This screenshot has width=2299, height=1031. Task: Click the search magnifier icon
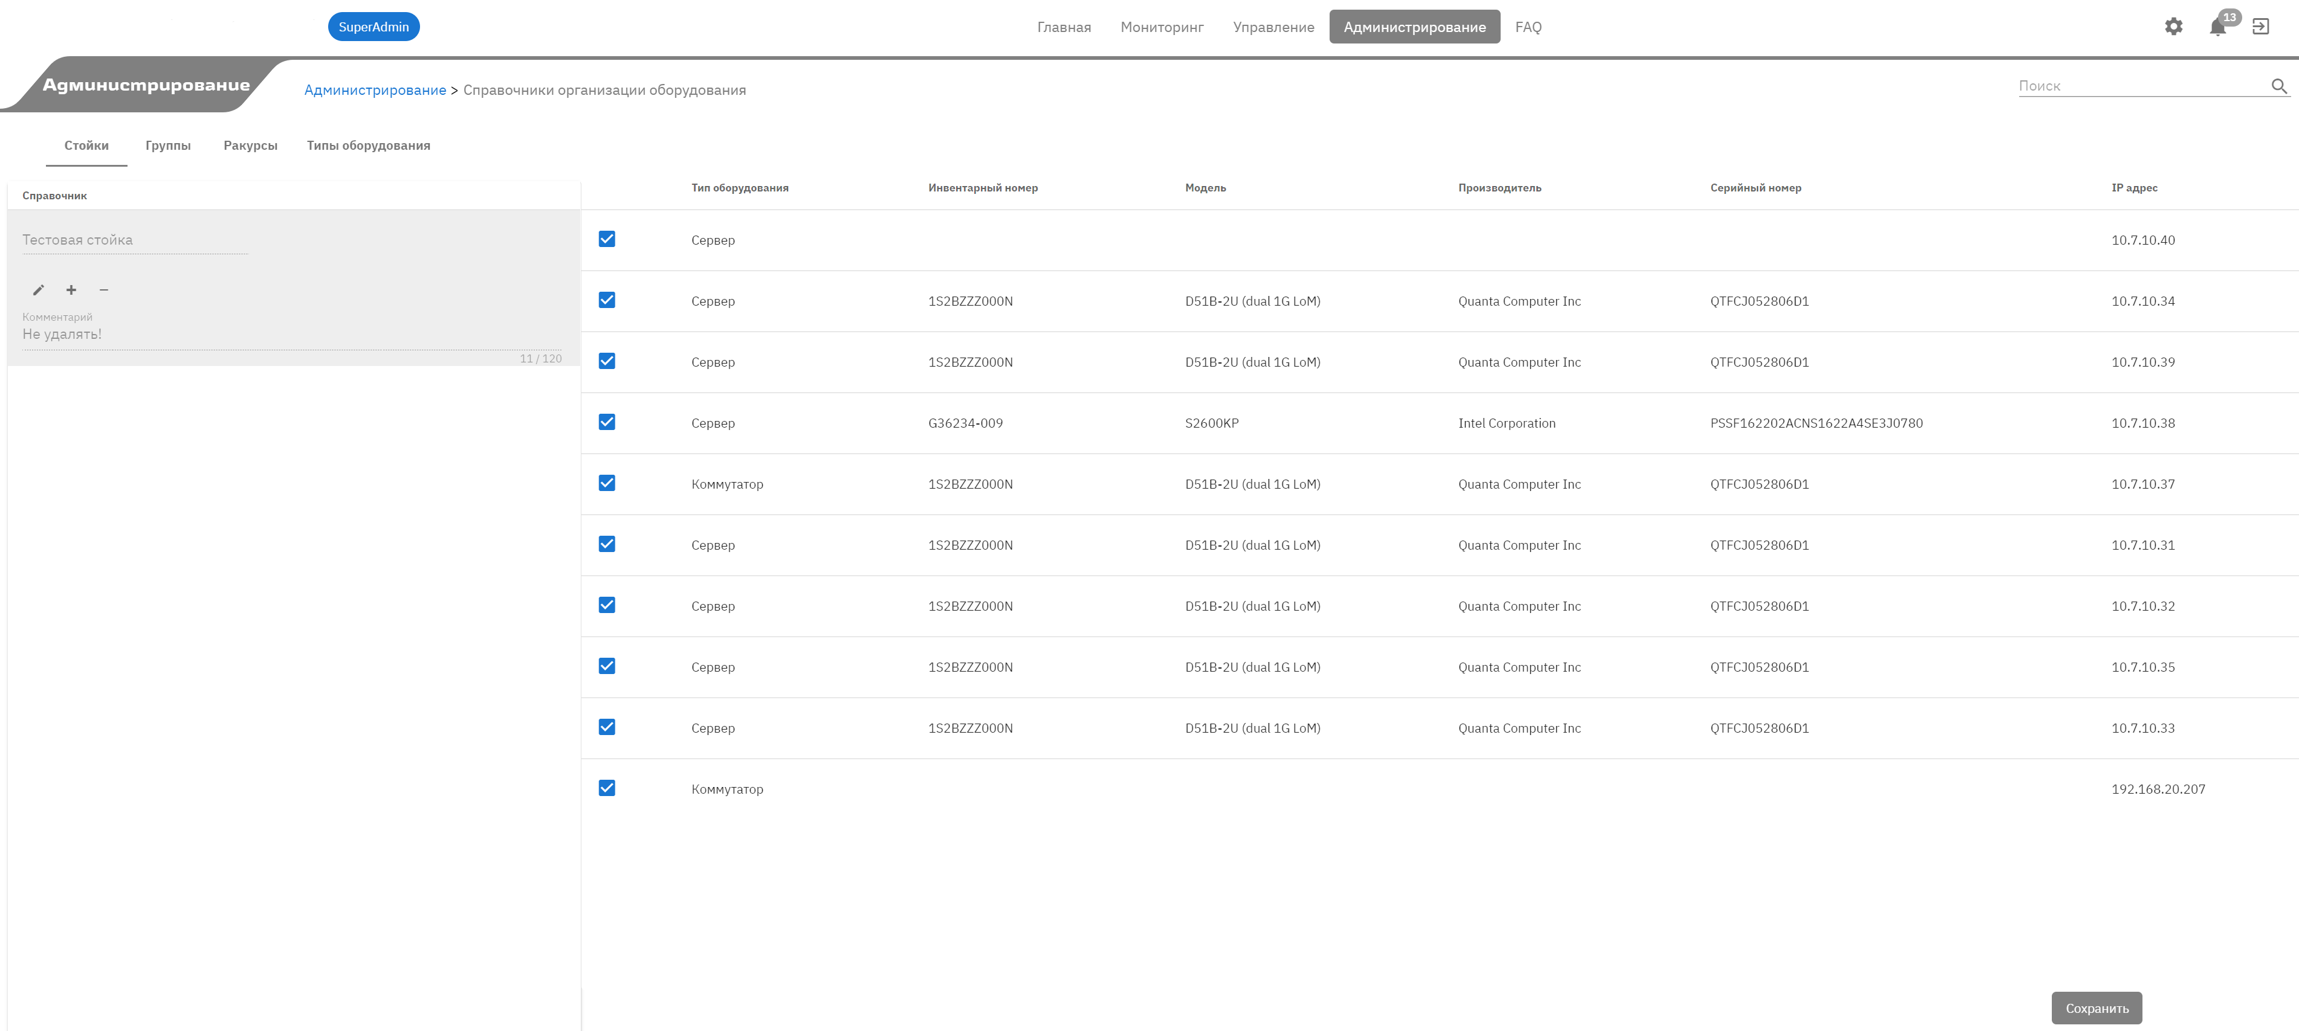point(2278,86)
